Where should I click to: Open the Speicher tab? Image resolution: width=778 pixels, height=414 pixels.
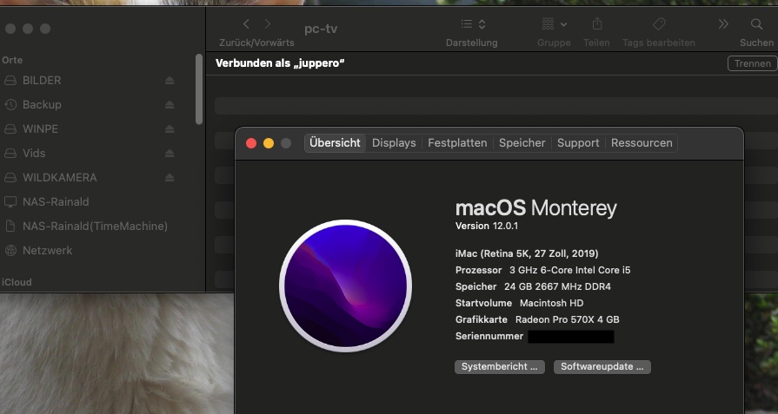(x=522, y=142)
